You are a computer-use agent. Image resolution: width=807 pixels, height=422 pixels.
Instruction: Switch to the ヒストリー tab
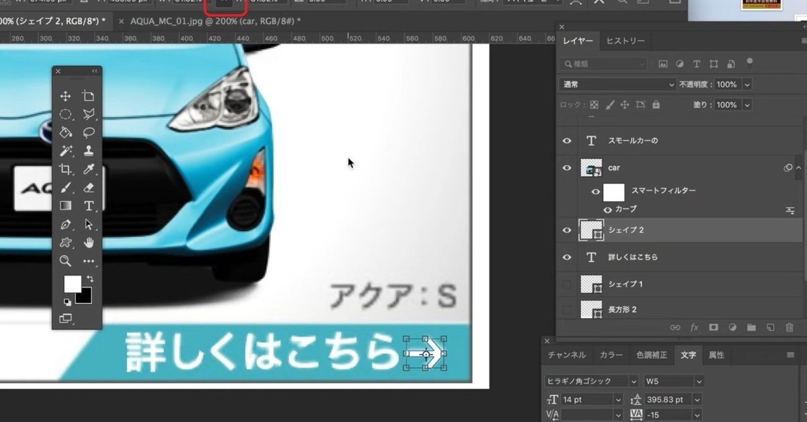point(625,41)
